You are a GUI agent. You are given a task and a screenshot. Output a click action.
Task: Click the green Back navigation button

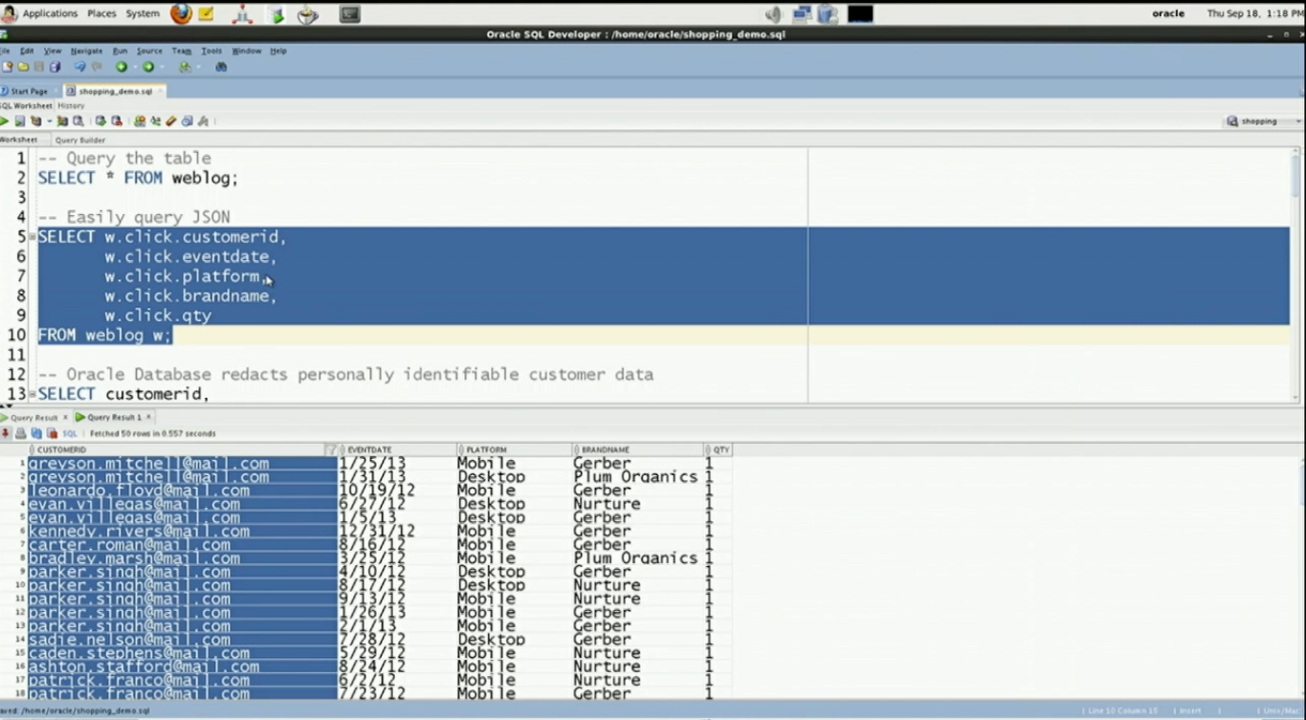[122, 67]
